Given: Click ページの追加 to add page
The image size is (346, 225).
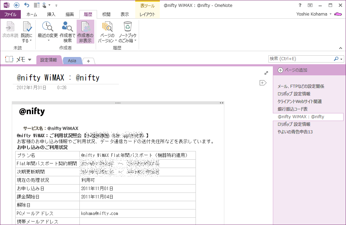Looking at the screenshot, I should 293,70.
